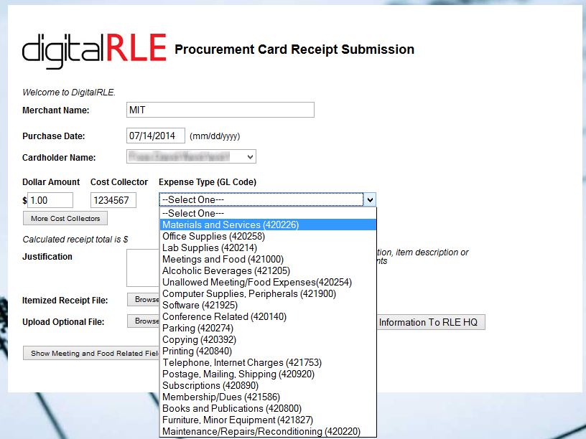Open the Cardholder Name dropdown
Screen dimensions: 586x439
tap(191, 156)
